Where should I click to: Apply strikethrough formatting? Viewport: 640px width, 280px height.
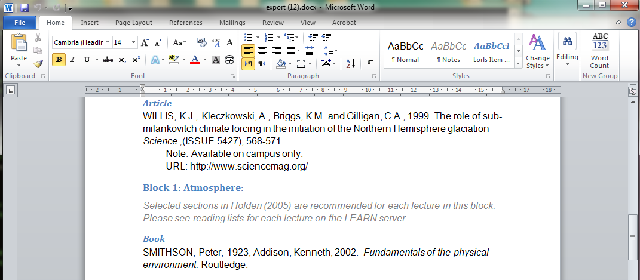(x=108, y=60)
